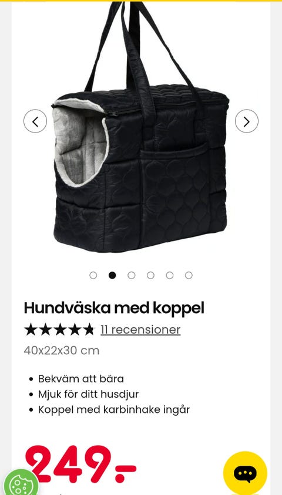Select the currently active second carousel dot
The height and width of the screenshot is (495, 282).
[112, 275]
